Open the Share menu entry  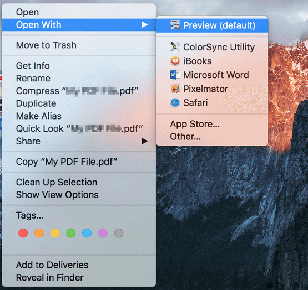(79, 141)
